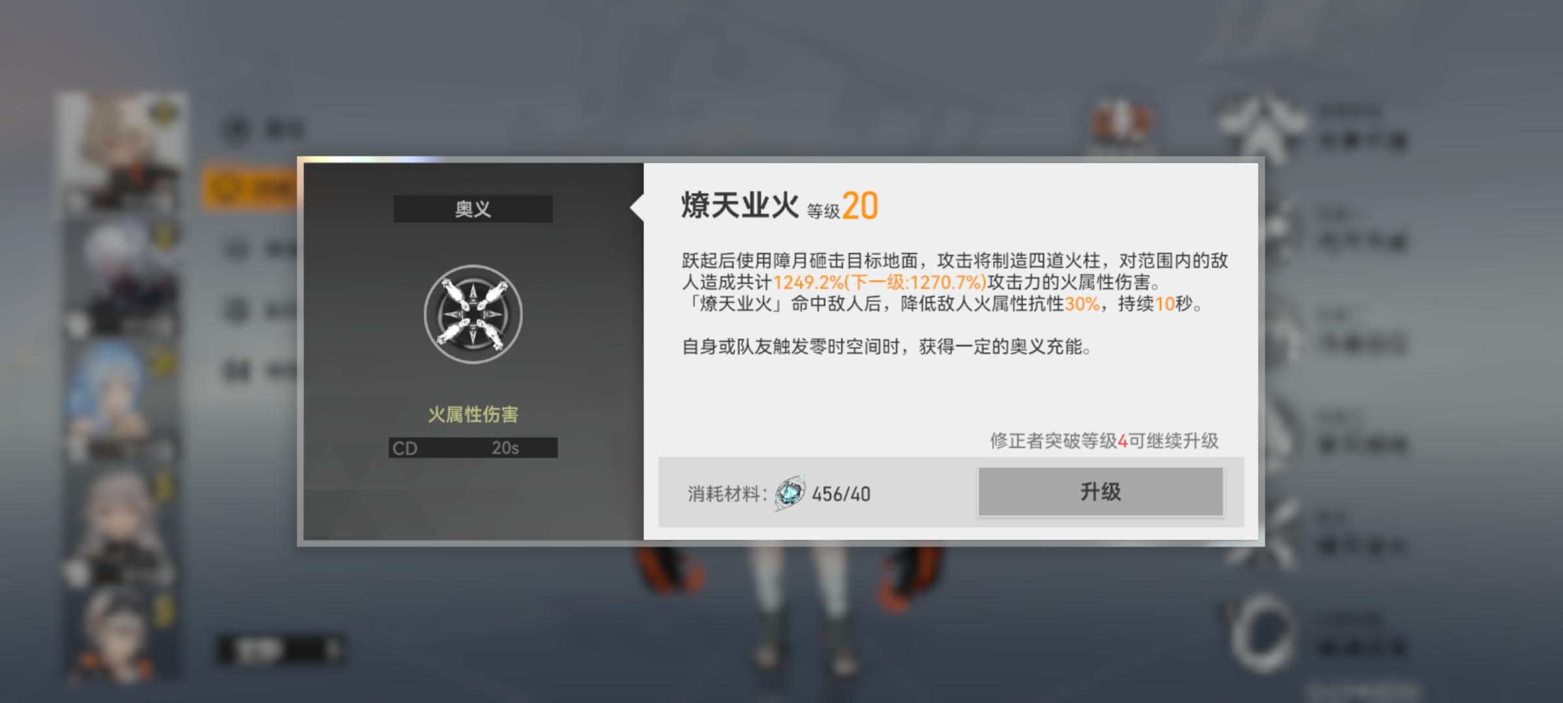Tap the 火属性伤害 damage type label
The image size is (1563, 703).
click(x=473, y=415)
